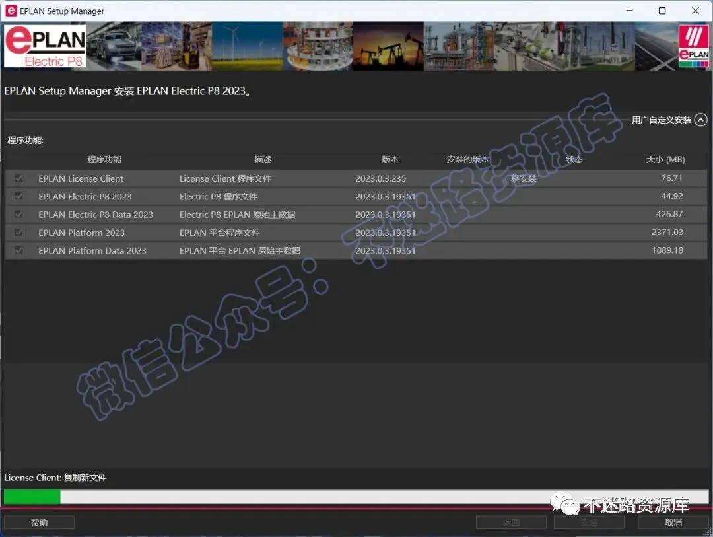The image size is (713, 537).
Task: Click the 将安装 status cell
Action: tap(524, 178)
